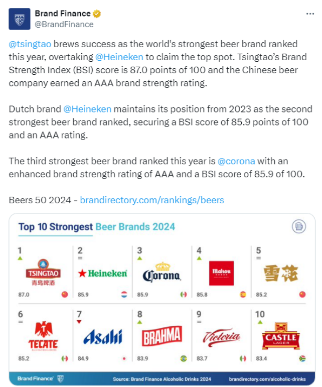Click the Brahma logo in chart
Screen dimensions: 322x387
click(x=162, y=336)
